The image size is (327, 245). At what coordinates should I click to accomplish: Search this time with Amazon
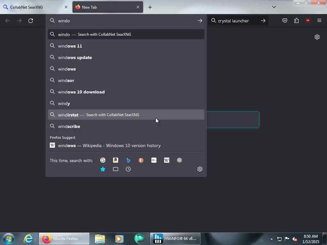coord(116,160)
